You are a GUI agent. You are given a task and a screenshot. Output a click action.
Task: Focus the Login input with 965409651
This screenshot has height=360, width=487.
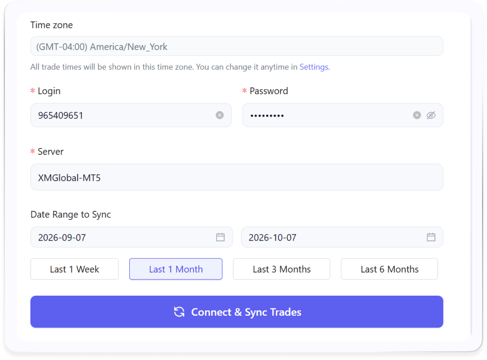131,115
